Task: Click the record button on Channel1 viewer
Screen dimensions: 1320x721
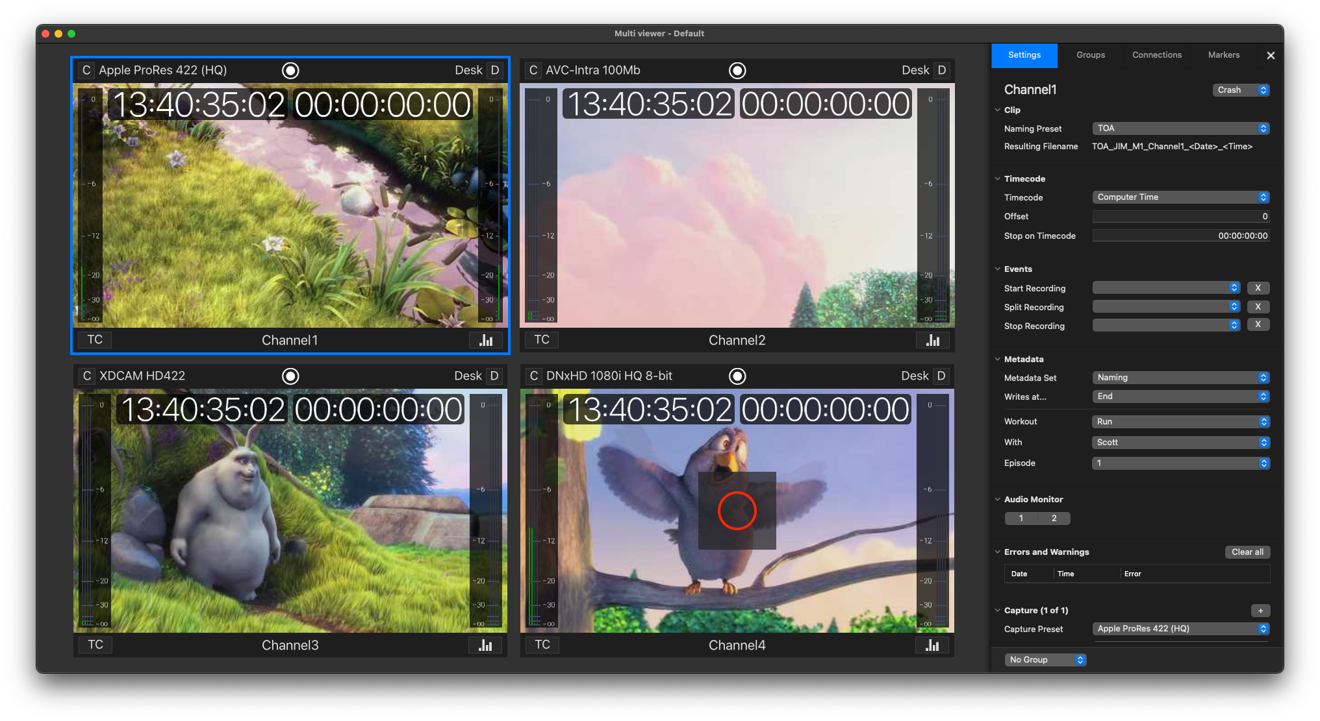Action: coord(290,70)
